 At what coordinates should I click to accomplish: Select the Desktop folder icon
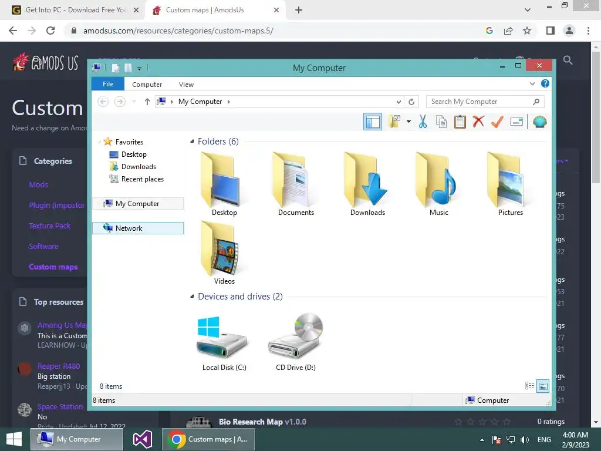pyautogui.click(x=224, y=184)
